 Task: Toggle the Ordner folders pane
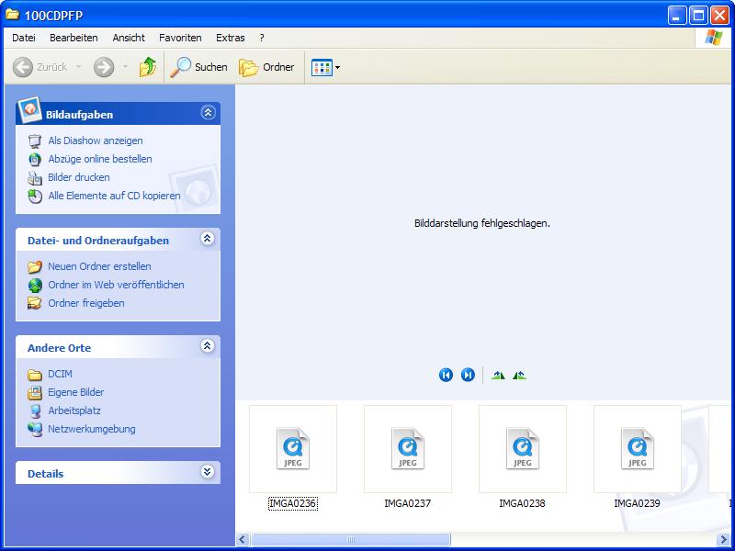coord(267,67)
